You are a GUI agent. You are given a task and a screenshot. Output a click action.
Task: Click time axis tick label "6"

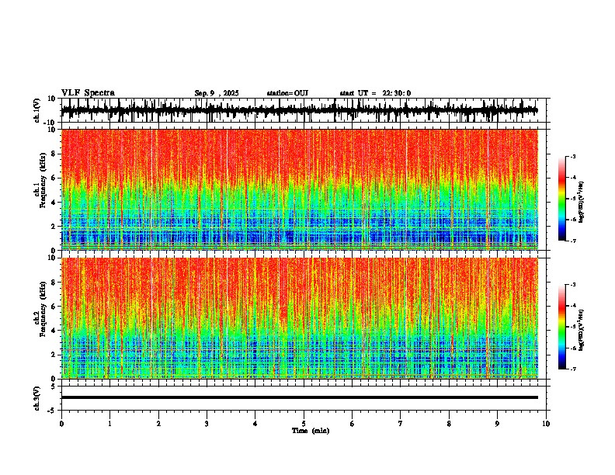tap(353, 424)
